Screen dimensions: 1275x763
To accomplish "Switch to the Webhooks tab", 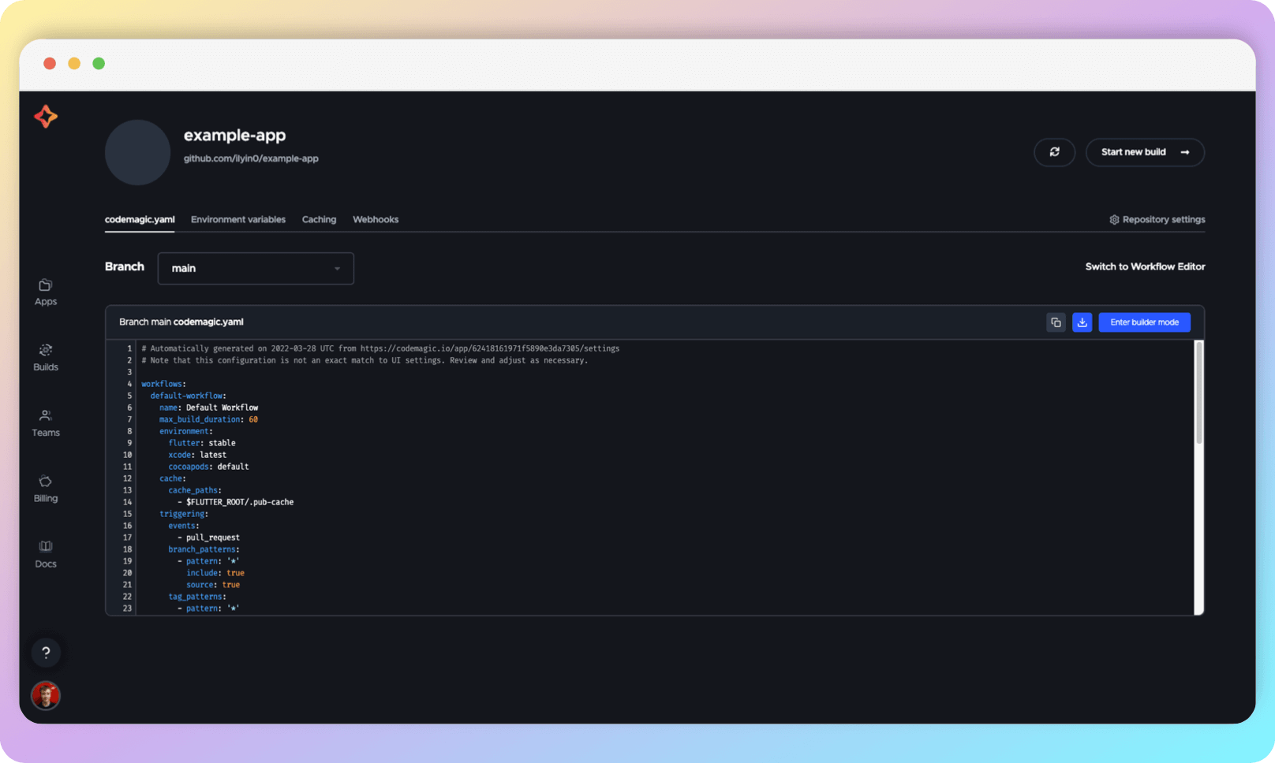I will (x=376, y=219).
